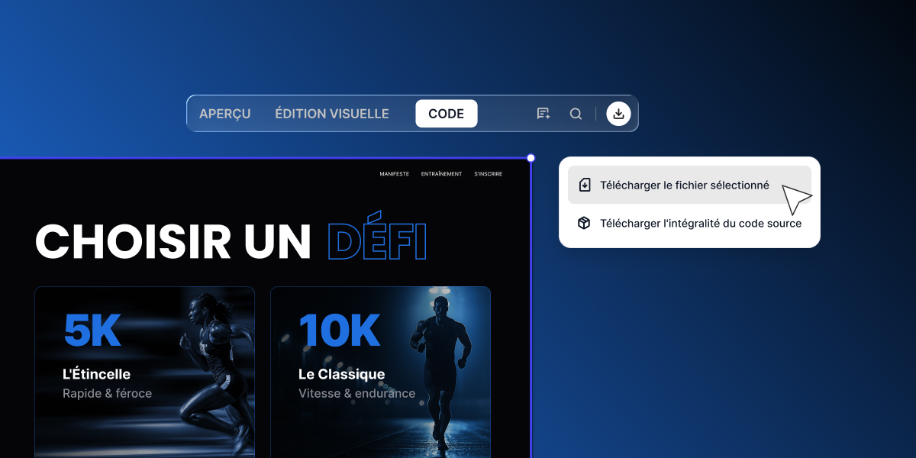This screenshot has height=458, width=916.
Task: Click S'INSCRIRE nav link
Action: click(x=489, y=174)
